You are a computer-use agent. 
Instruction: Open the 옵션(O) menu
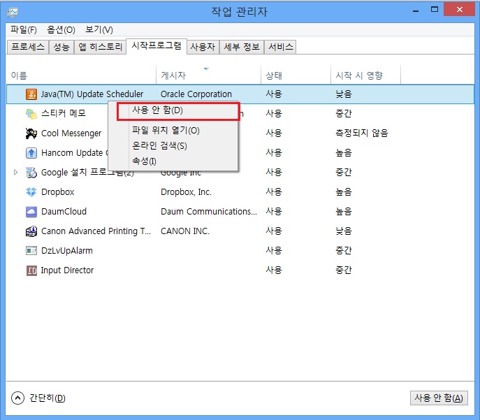[x=61, y=29]
